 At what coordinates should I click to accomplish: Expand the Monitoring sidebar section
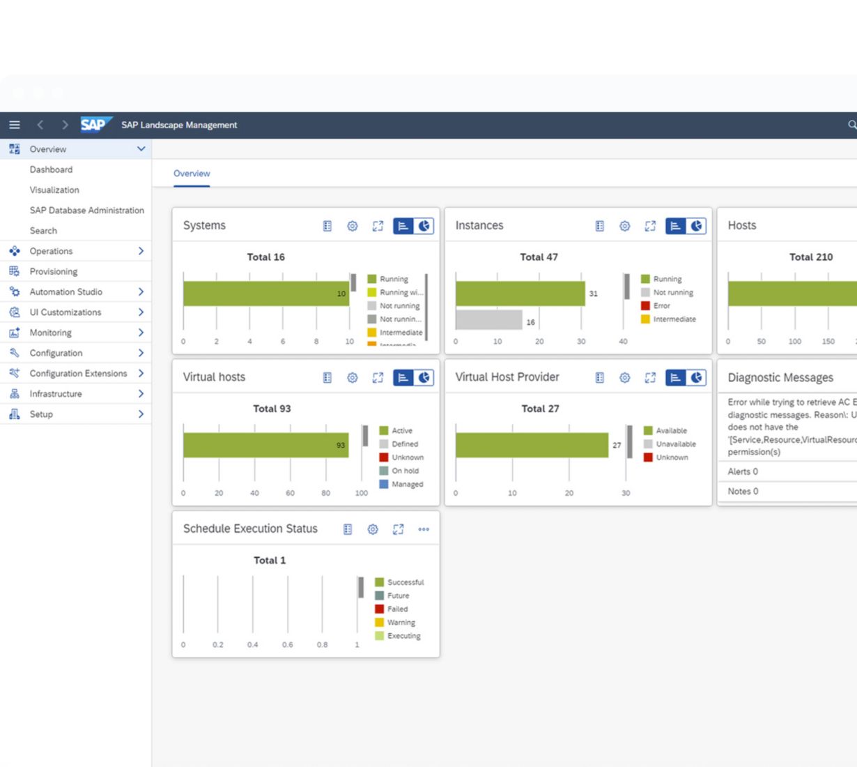pos(141,333)
